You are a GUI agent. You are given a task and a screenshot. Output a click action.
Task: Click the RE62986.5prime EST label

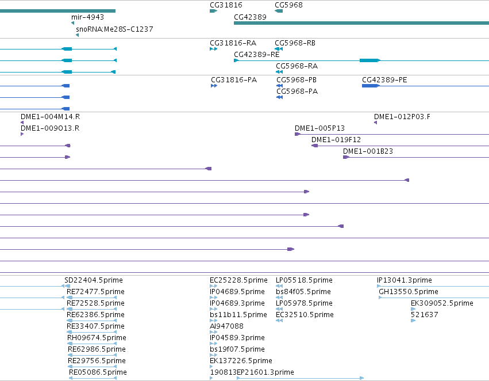tap(97, 349)
